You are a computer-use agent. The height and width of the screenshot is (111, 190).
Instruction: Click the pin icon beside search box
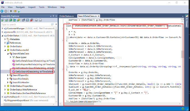click(x=56, y=25)
